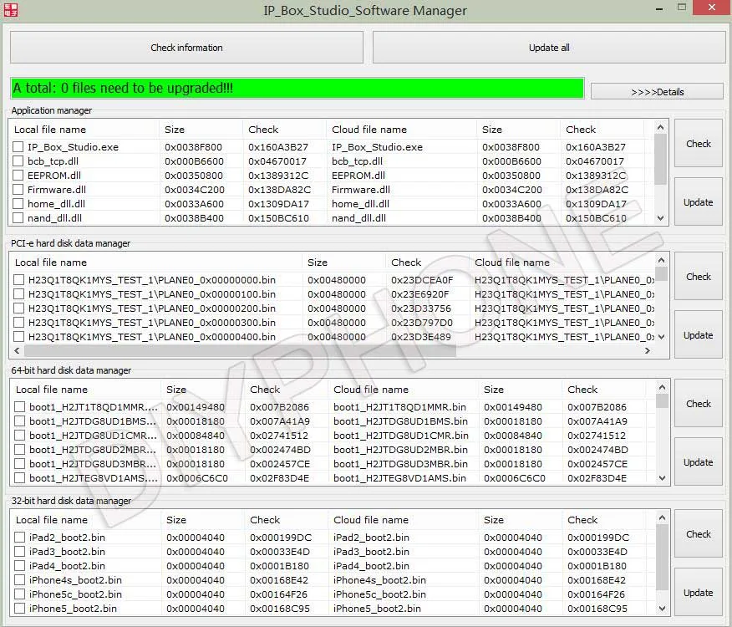This screenshot has width=732, height=627.
Task: Tick the home_dll.dll checkbox
Action: click(x=18, y=204)
